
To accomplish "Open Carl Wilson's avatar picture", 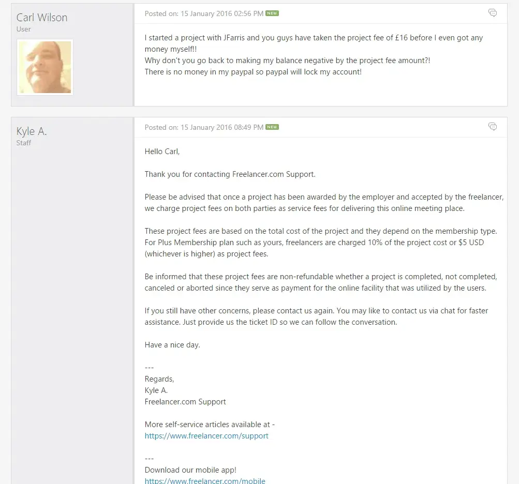I will coord(45,67).
